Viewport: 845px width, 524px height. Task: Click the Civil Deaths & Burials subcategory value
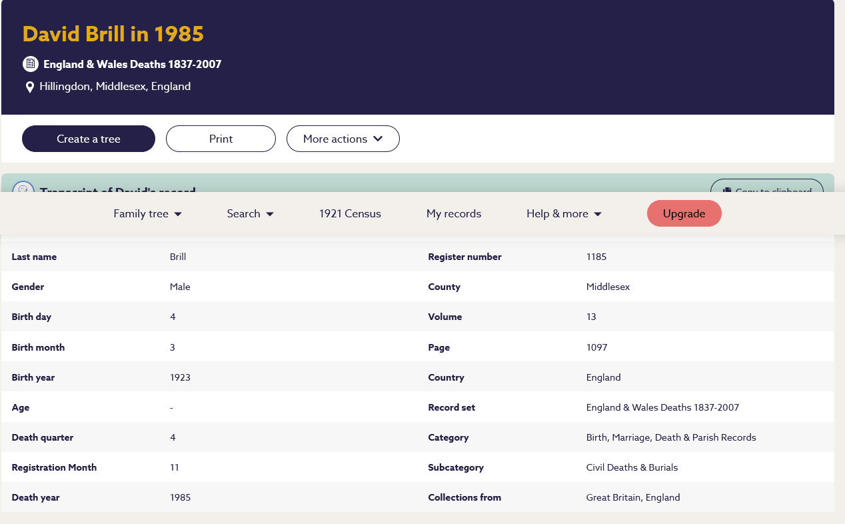pyautogui.click(x=632, y=467)
